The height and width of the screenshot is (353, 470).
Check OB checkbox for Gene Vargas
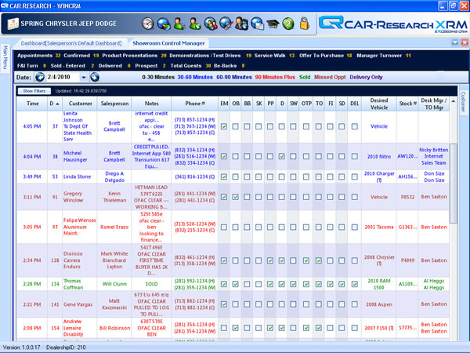(x=236, y=304)
